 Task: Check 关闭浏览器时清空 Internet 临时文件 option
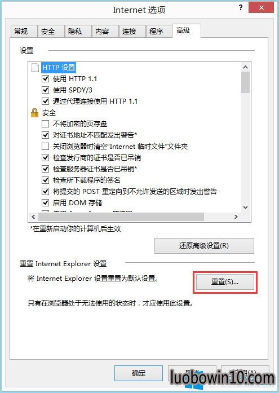(45, 147)
